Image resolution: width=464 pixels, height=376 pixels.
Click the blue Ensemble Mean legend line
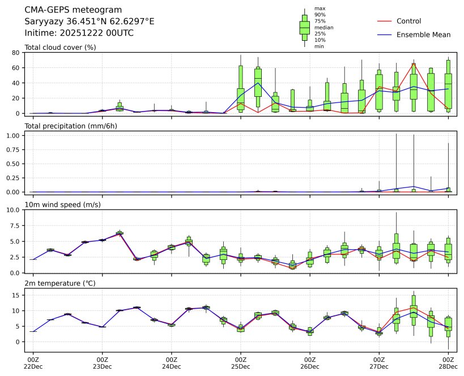(x=384, y=35)
